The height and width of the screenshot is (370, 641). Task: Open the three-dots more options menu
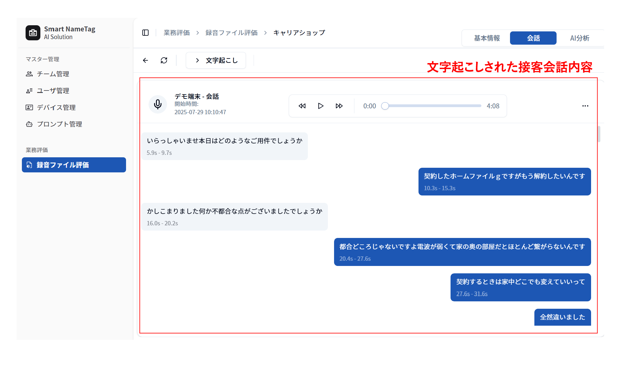point(585,106)
